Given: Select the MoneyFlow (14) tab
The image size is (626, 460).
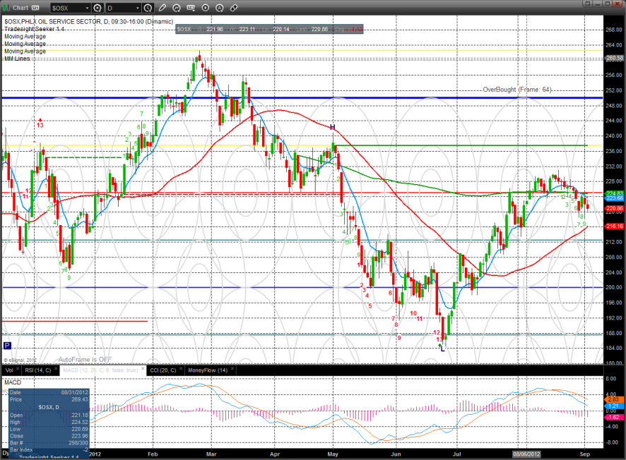Looking at the screenshot, I should (204, 370).
